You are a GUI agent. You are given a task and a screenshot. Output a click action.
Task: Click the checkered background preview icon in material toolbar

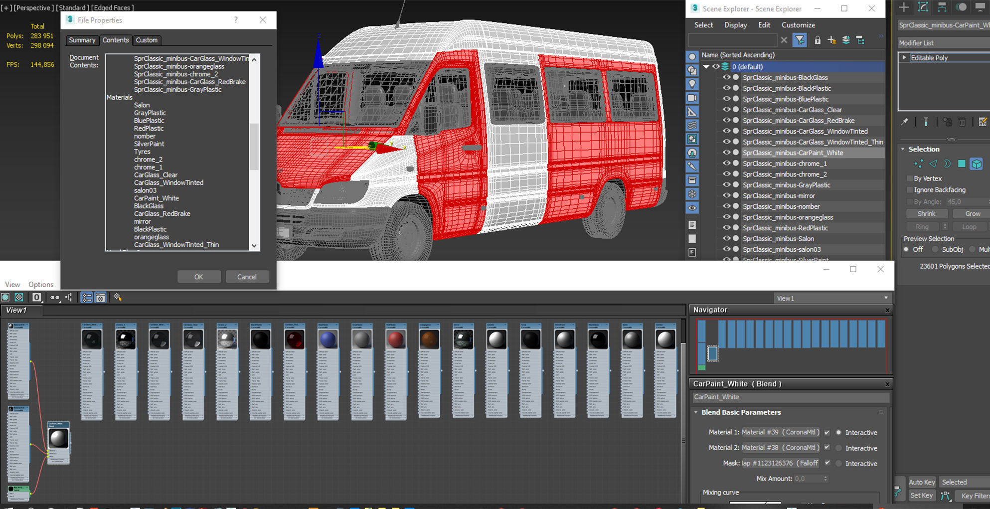tap(19, 297)
